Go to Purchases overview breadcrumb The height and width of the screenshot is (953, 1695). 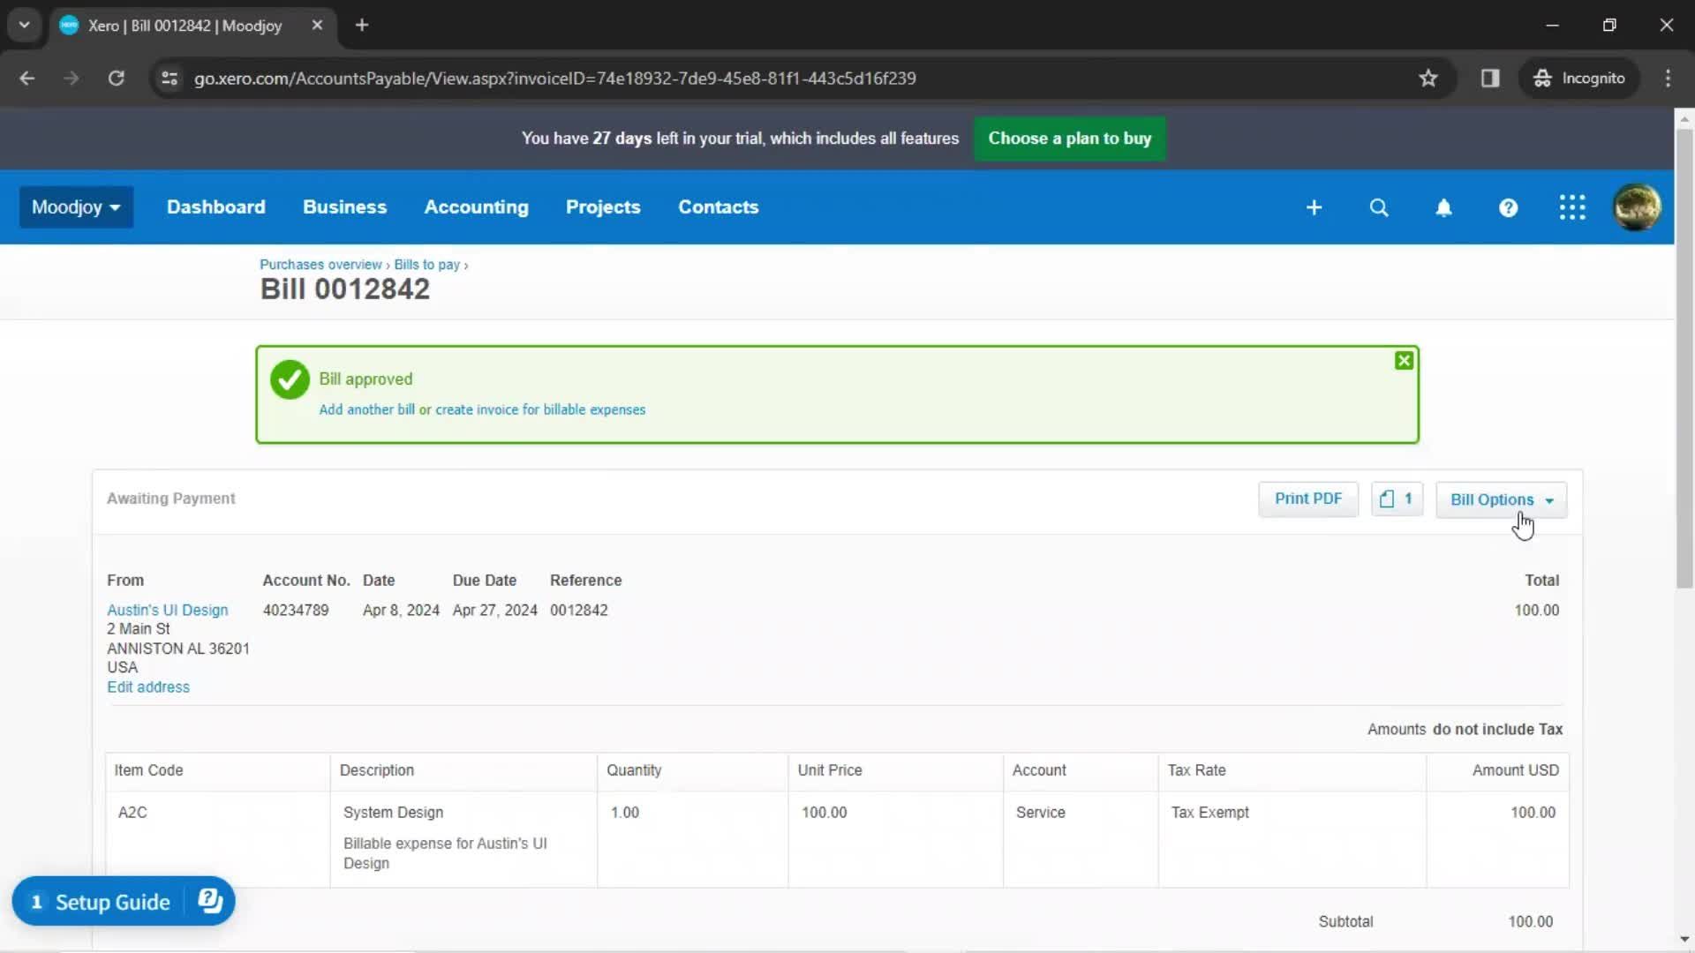coord(320,265)
